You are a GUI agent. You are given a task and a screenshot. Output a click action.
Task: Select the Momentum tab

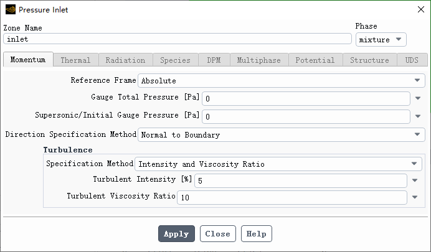[28, 60]
